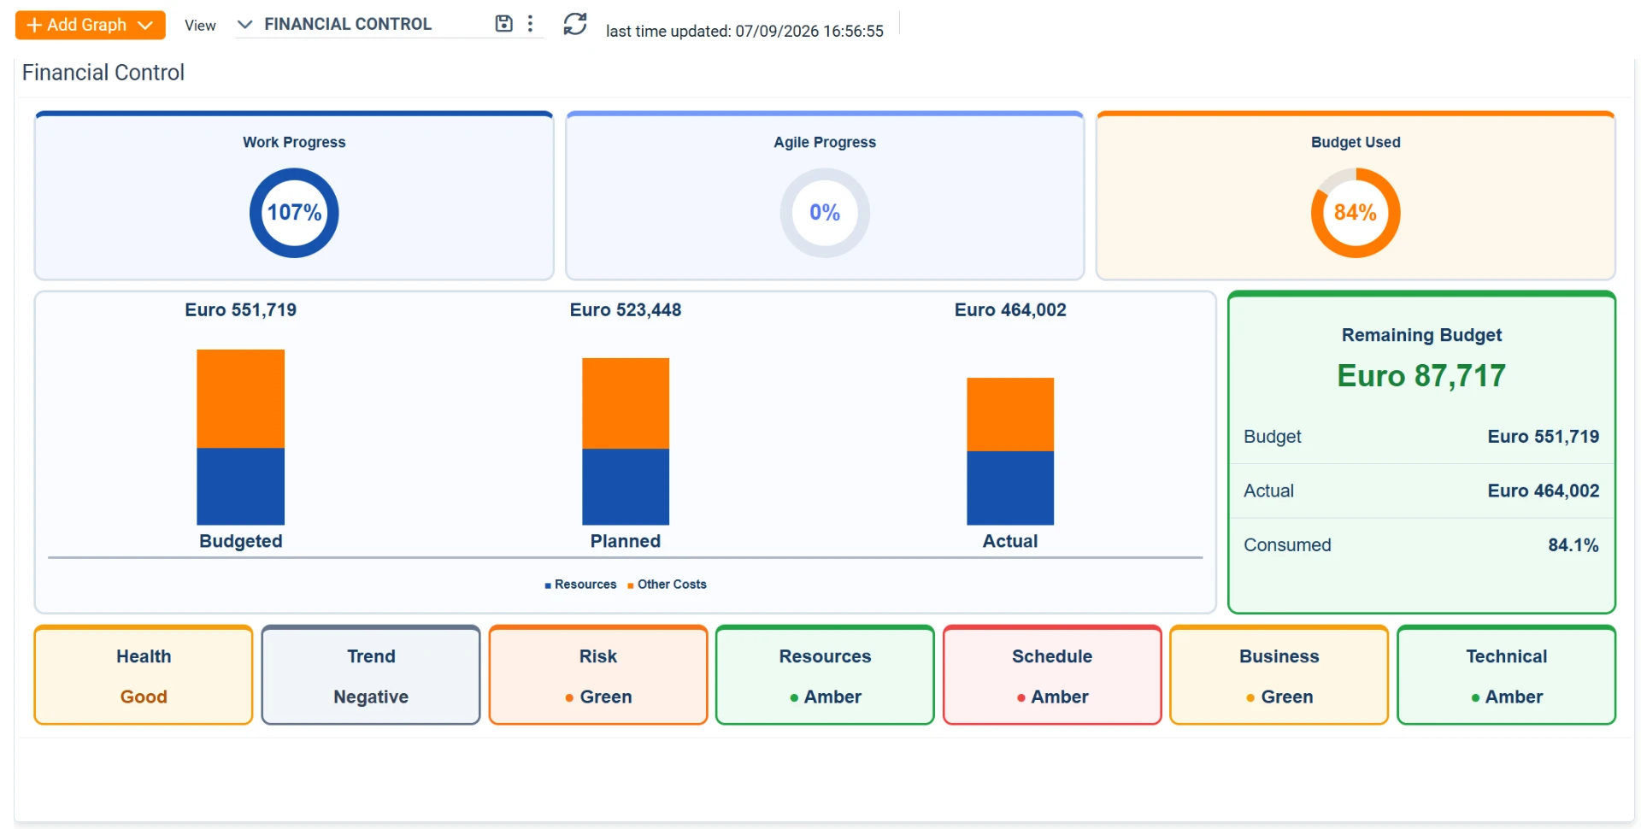1641x829 pixels.
Task: Click the Add Graph button
Action: (90, 25)
